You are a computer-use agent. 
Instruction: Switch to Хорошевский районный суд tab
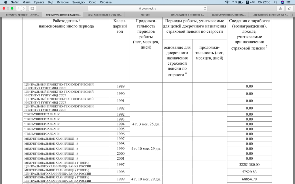270,14
